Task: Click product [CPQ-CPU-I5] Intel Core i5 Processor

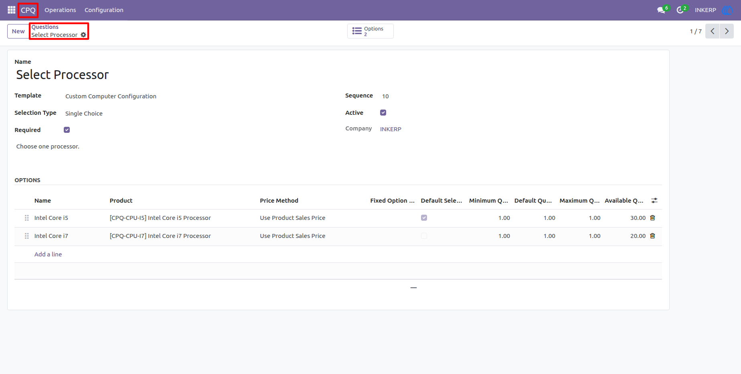Action: 160,218
